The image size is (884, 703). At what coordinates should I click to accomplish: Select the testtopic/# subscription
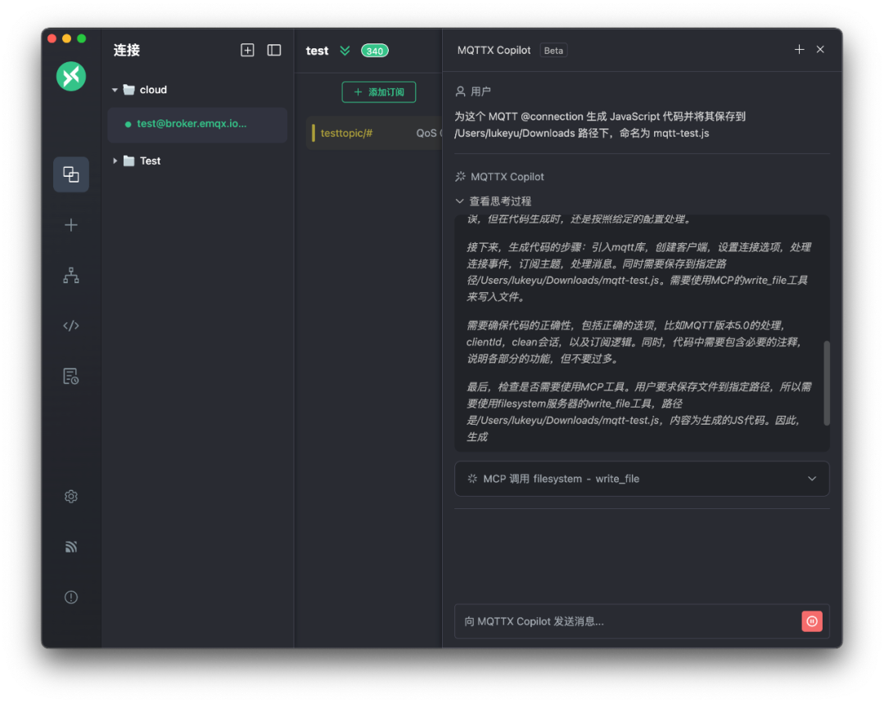tap(374, 133)
